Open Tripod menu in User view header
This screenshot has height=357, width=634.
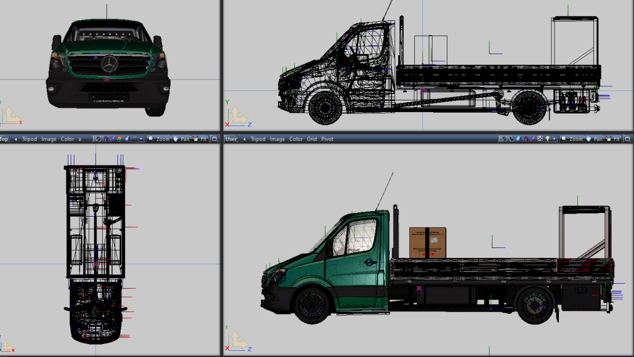(258, 139)
